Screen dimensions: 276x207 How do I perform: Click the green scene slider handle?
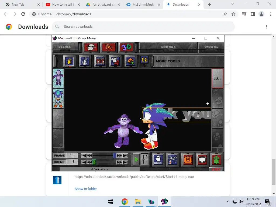[x=94, y=162]
